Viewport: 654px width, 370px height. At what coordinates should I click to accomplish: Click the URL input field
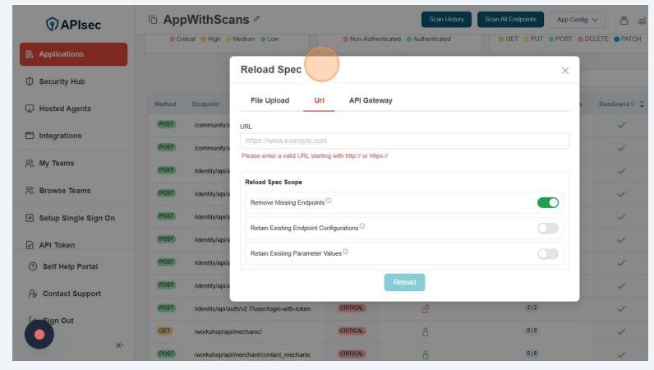point(404,141)
